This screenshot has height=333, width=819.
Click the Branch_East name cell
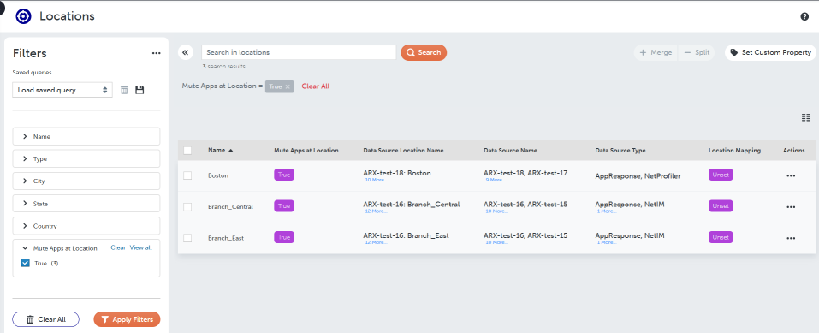coord(226,238)
